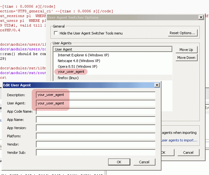Select the firefox (linux) list entry
The image size is (209, 175).
pyautogui.click(x=68, y=78)
